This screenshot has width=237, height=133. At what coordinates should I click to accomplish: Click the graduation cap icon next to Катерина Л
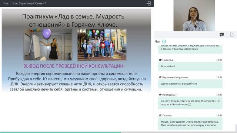coord(160,95)
